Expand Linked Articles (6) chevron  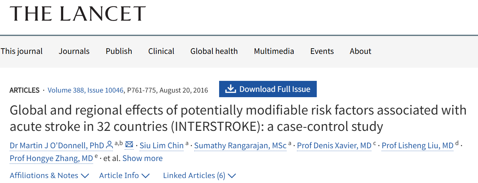pyautogui.click(x=232, y=176)
